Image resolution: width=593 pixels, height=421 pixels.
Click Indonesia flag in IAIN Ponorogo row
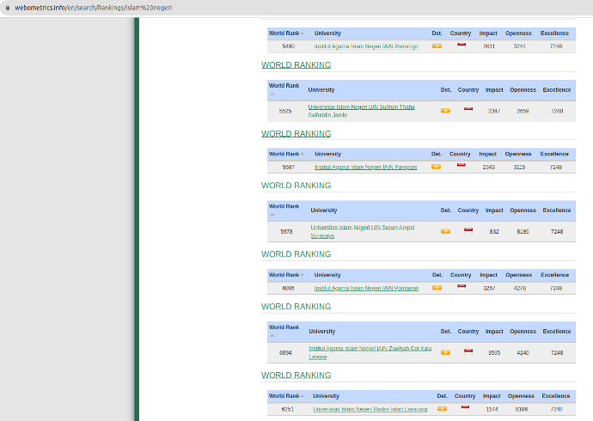pos(462,46)
